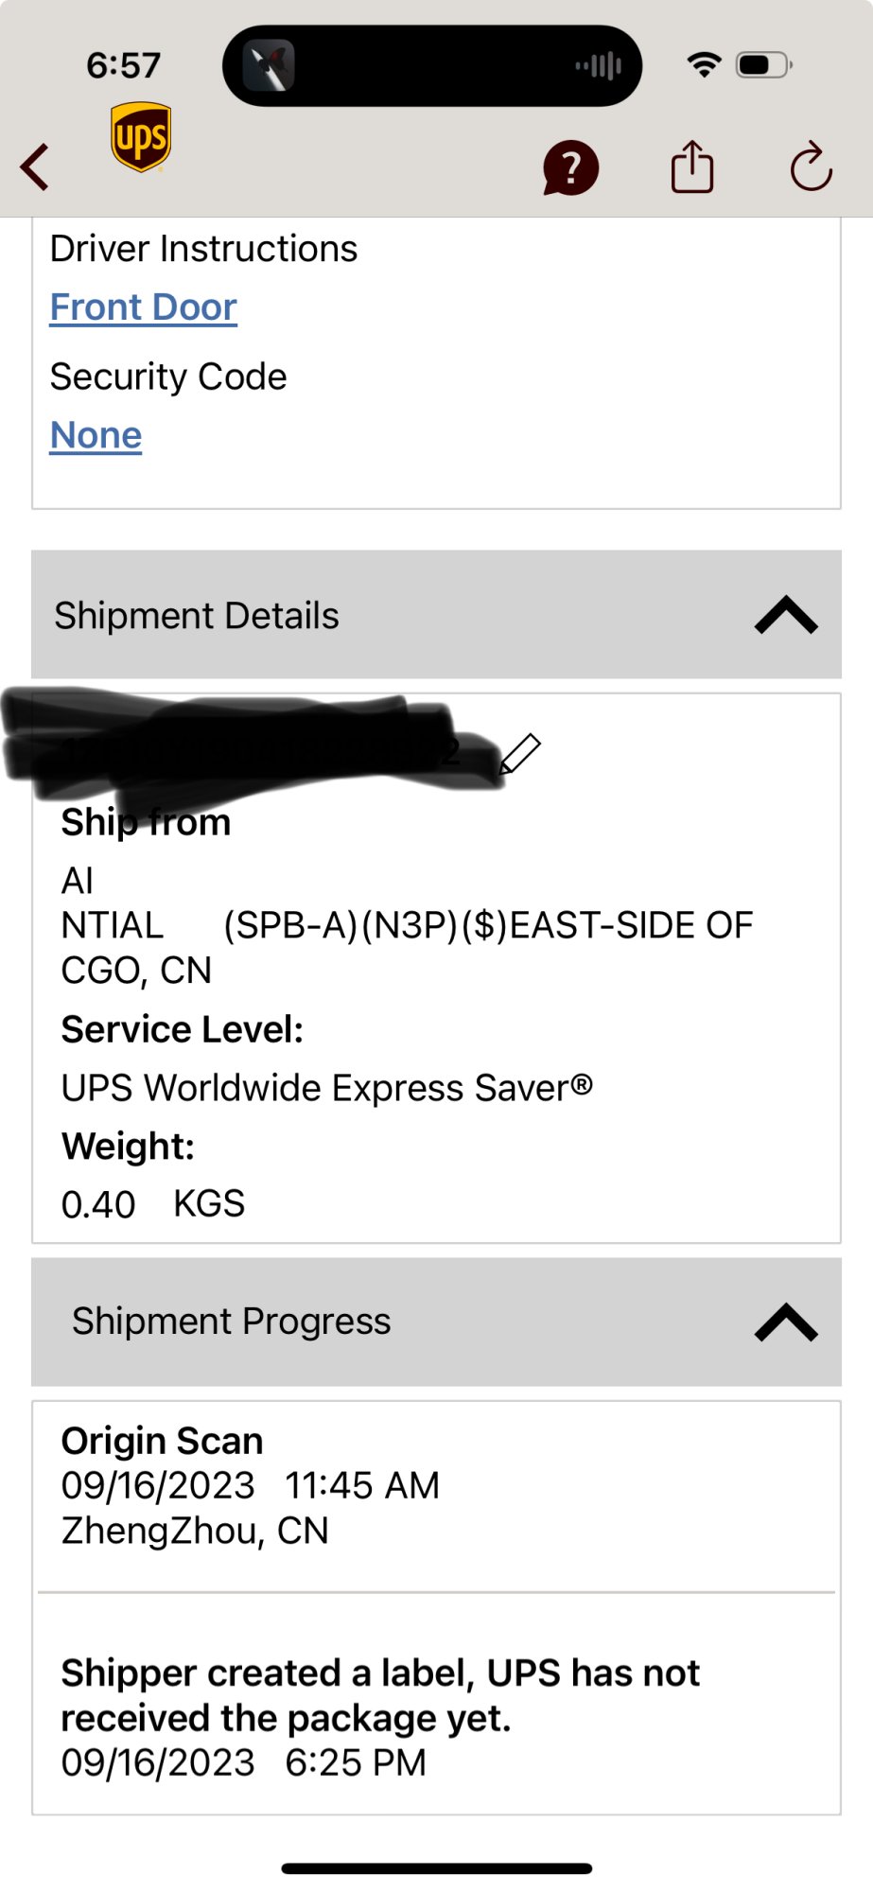Tap the Shipment Details header
873x1892 pixels.
click(436, 615)
